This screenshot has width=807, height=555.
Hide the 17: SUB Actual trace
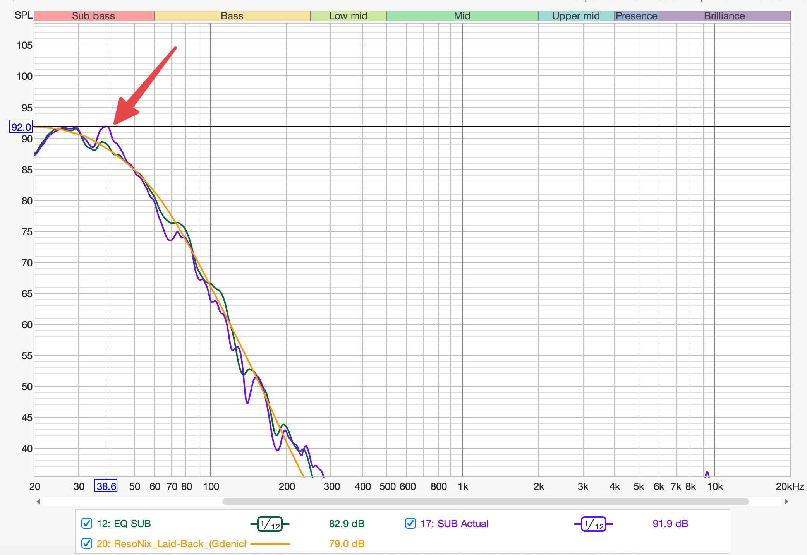coord(410,524)
